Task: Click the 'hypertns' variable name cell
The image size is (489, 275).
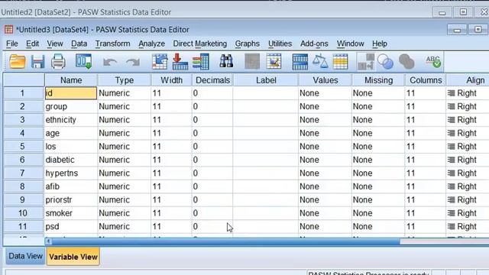Action: (71, 173)
